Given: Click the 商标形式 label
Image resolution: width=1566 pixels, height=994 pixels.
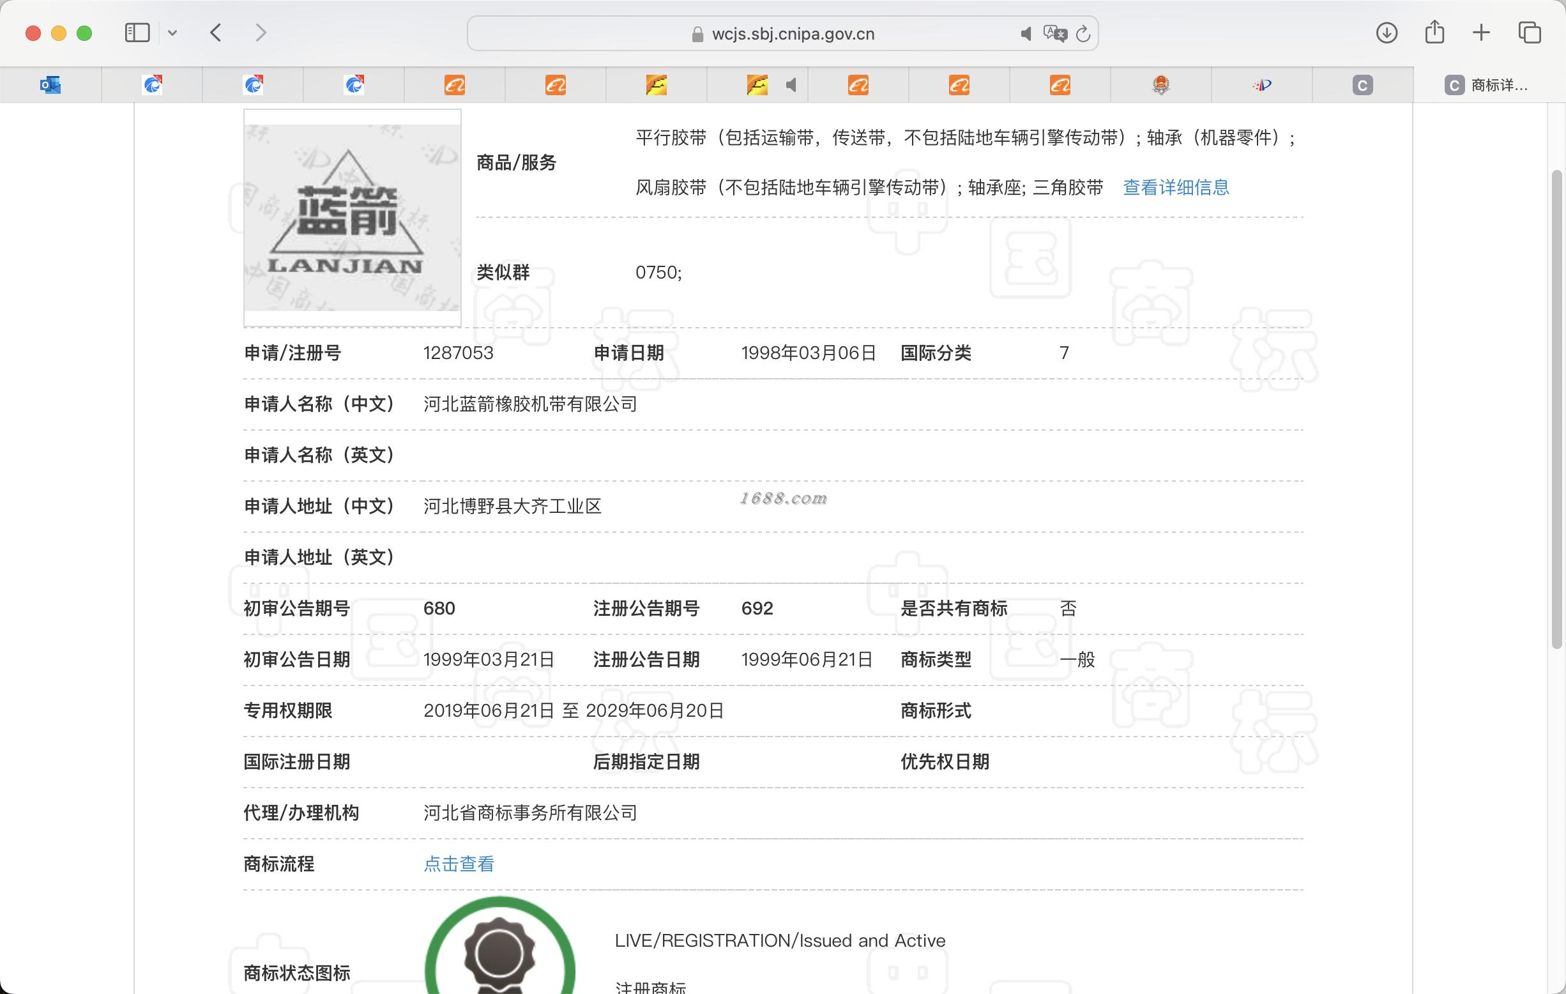Looking at the screenshot, I should (936, 710).
